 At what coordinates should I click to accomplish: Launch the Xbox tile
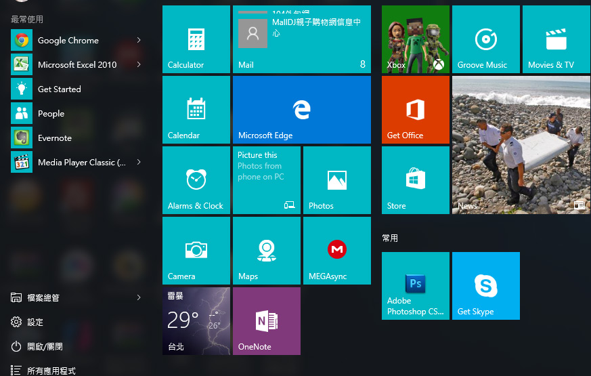pos(416,39)
